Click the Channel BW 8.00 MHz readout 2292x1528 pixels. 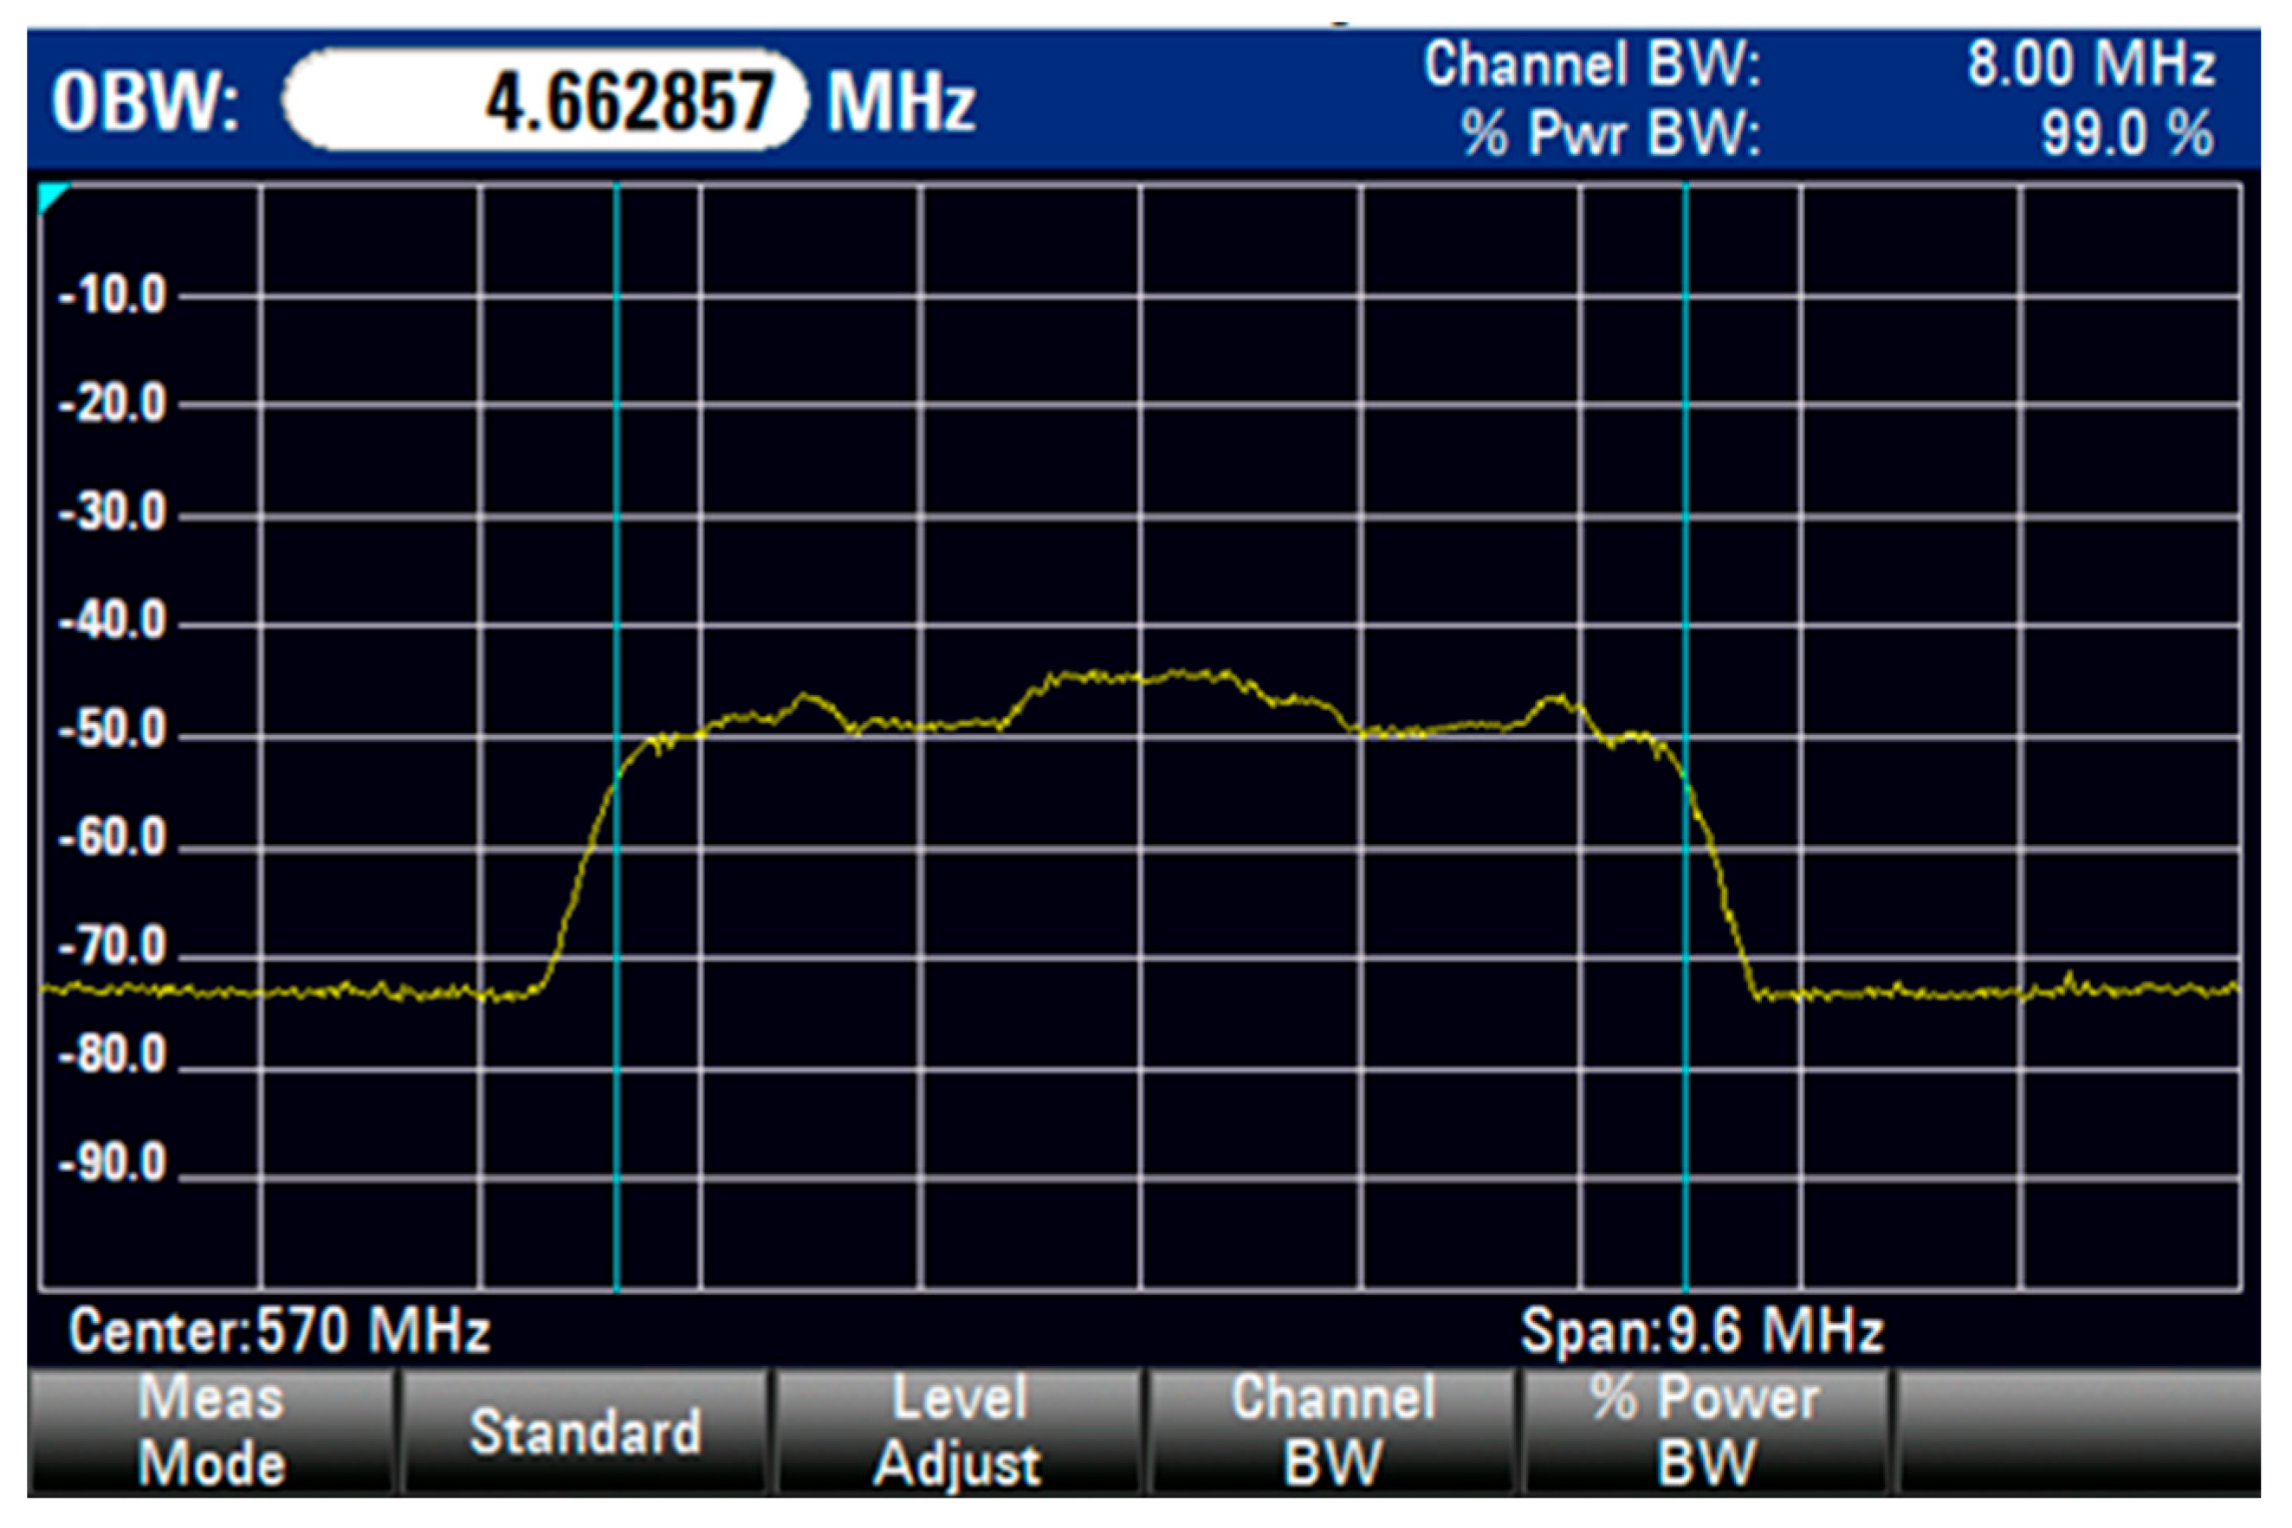(x=2090, y=64)
